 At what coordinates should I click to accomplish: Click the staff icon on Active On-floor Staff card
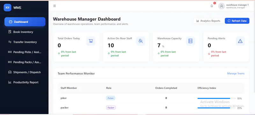pos(141,41)
